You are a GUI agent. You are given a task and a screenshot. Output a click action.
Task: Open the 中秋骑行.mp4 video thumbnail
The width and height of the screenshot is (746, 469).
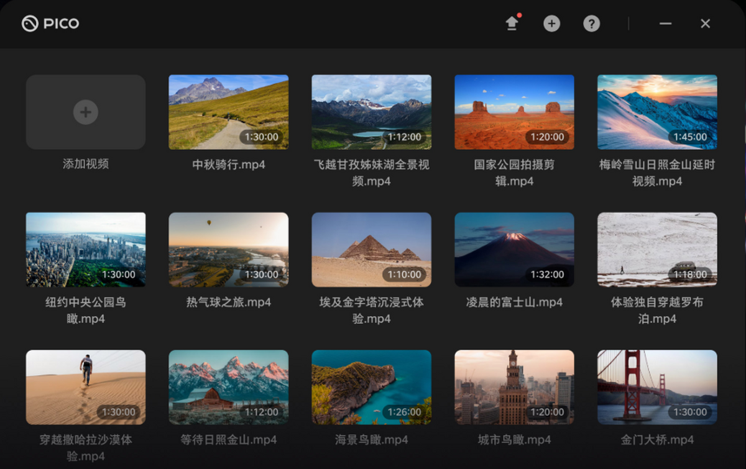click(228, 112)
